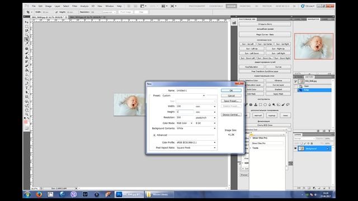Image resolution: width=358 pixels, height=201 pixels.
Task: Open the Filter menu
Action: [74, 6]
